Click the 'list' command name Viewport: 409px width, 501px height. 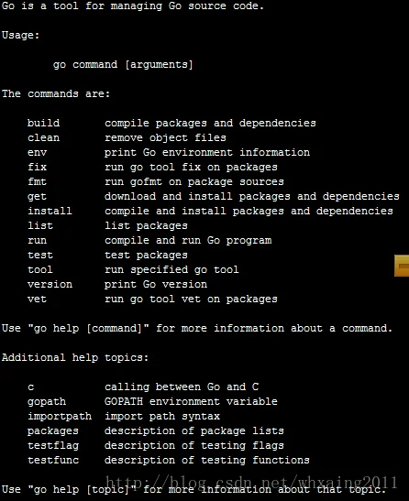(x=40, y=225)
